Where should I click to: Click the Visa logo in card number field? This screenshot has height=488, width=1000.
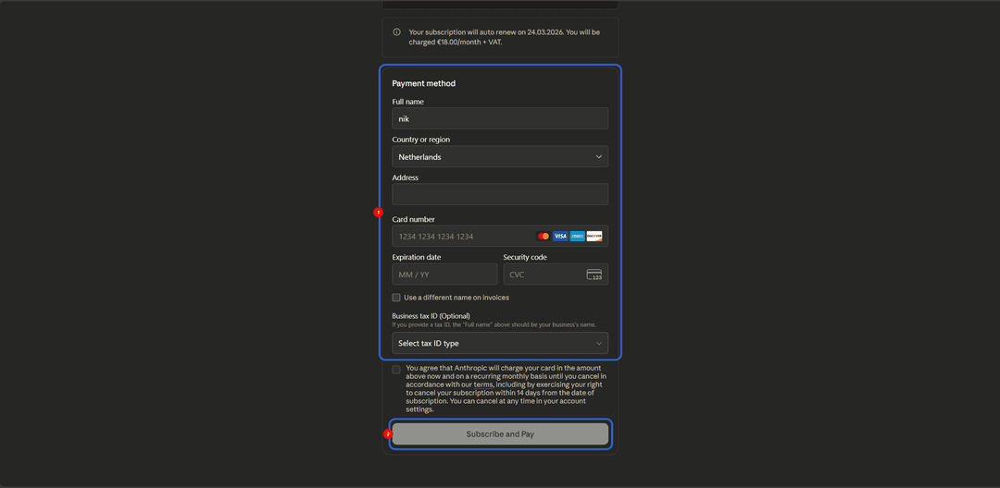[x=560, y=236]
